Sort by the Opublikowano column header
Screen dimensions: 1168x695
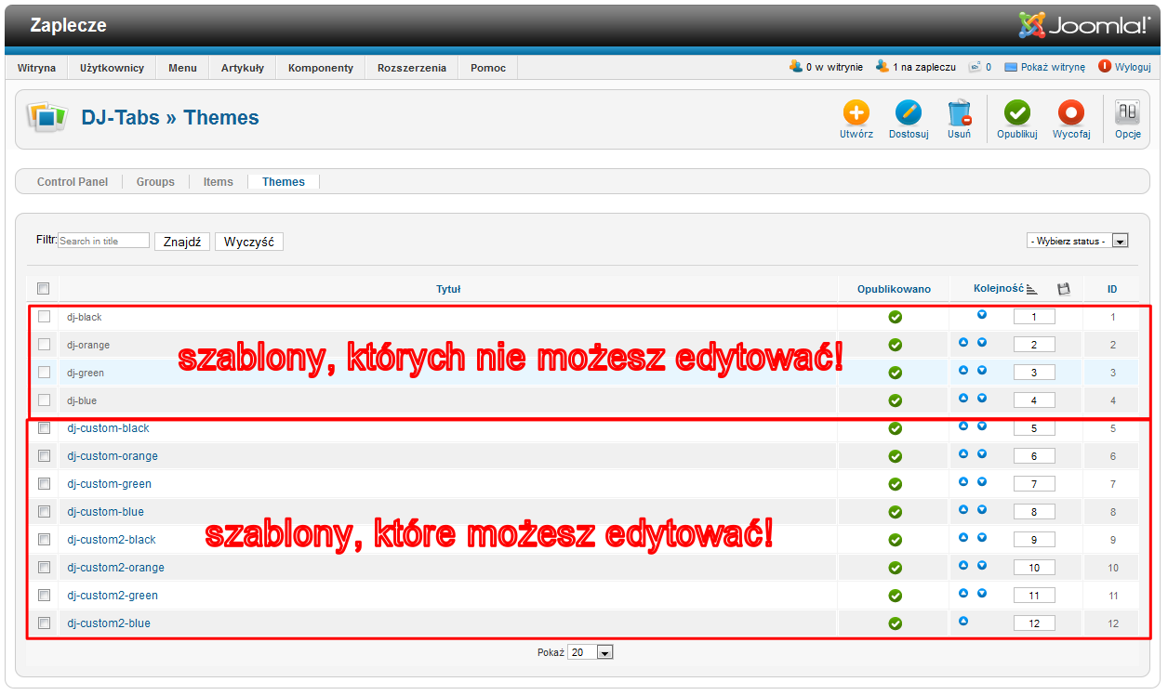click(894, 289)
